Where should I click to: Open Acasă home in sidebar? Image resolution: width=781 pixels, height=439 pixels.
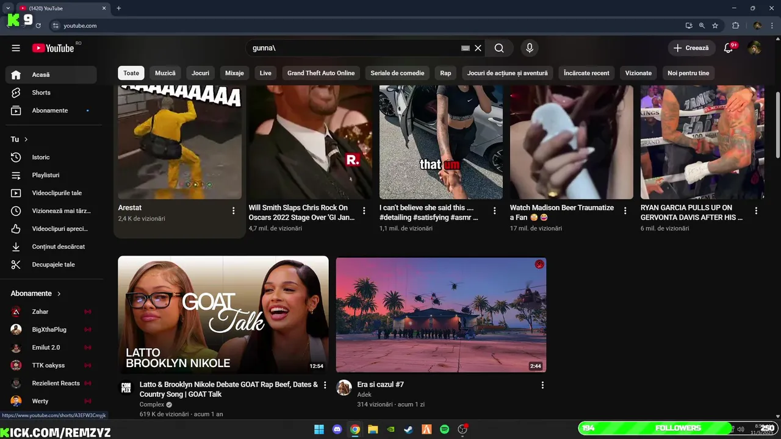click(51, 74)
